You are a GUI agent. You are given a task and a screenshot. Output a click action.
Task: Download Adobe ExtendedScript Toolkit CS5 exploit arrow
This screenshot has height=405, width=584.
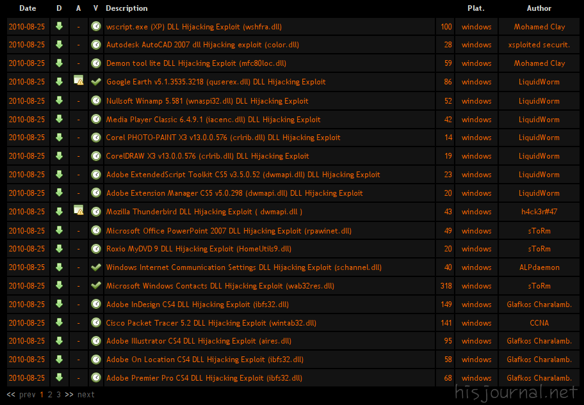tap(59, 174)
